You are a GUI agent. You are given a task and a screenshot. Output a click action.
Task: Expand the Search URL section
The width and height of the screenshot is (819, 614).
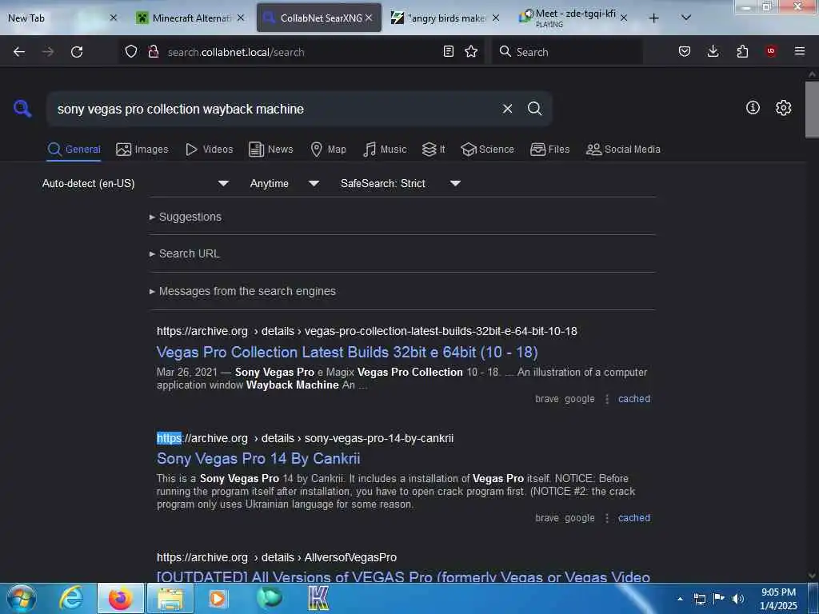point(185,253)
